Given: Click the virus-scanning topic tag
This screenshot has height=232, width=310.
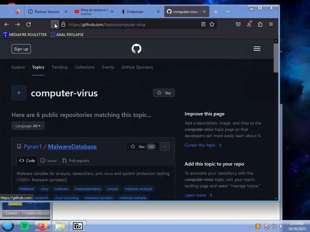Looking at the screenshot, I should pyautogui.click(x=66, y=198).
